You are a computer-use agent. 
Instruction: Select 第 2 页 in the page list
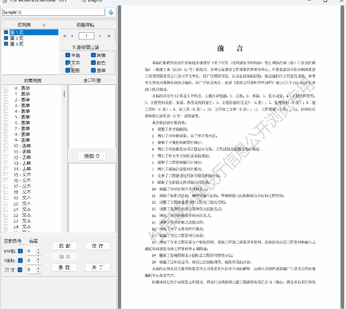17,38
